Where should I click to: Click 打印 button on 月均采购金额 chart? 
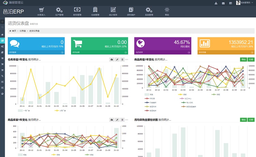[x=251, y=120]
